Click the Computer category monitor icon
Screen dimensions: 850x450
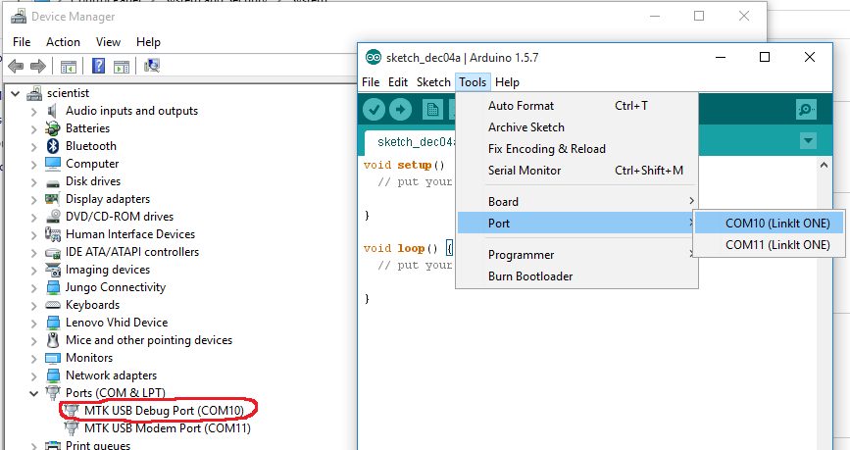53,164
